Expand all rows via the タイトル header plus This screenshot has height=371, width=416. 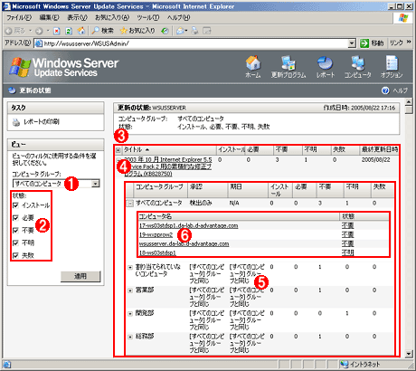pyautogui.click(x=118, y=150)
